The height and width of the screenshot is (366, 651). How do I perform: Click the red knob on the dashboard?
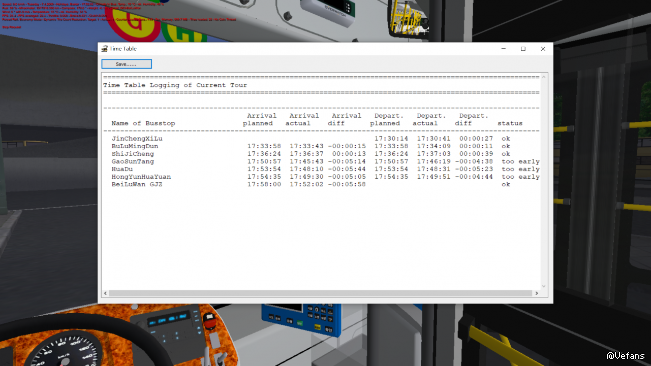[208, 318]
